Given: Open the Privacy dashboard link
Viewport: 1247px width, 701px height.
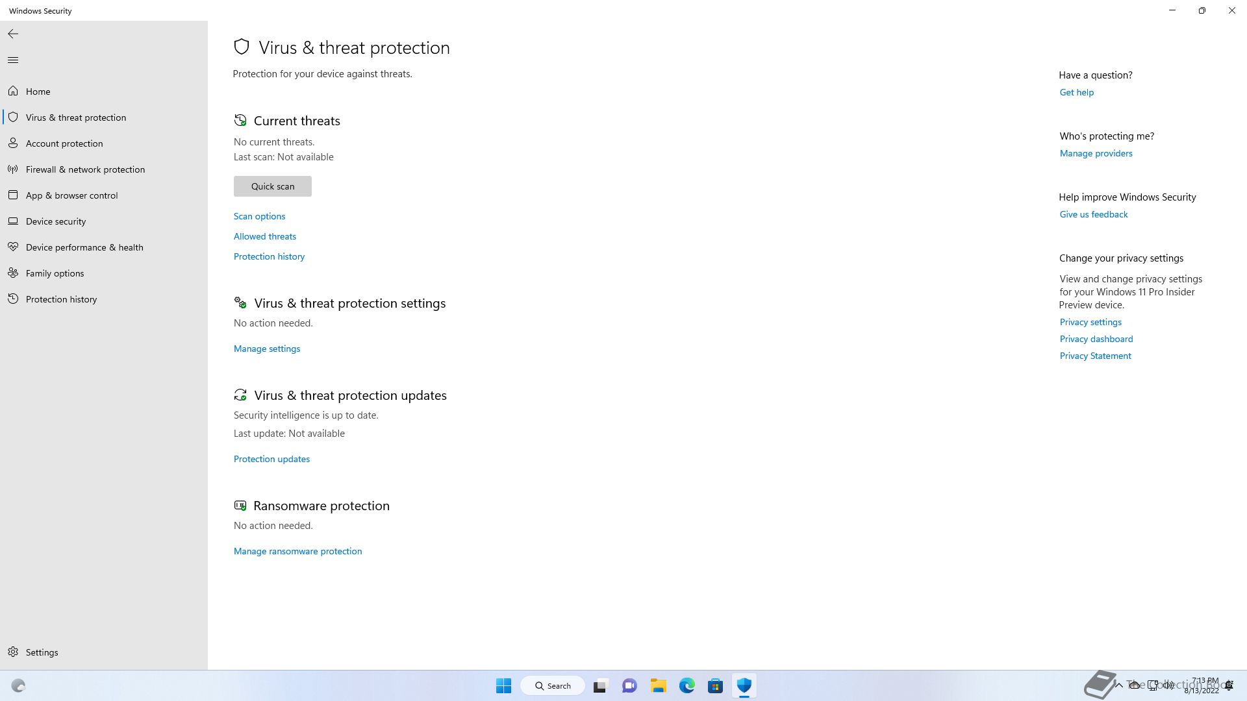Looking at the screenshot, I should click(x=1096, y=339).
